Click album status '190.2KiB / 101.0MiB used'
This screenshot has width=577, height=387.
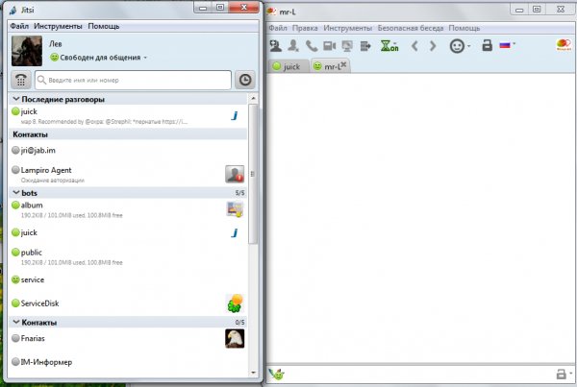[72, 215]
